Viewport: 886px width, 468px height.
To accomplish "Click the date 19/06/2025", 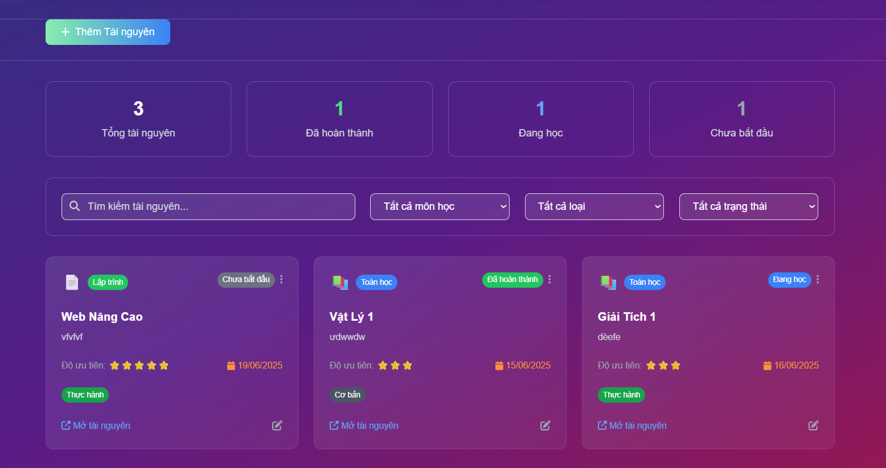I will (260, 366).
